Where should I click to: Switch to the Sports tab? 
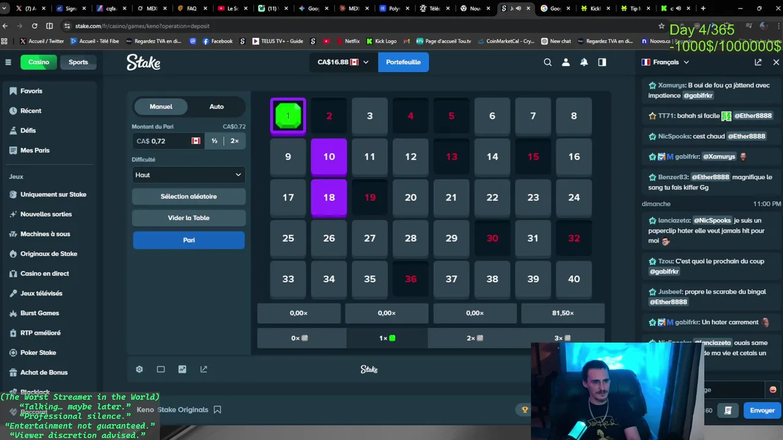[x=78, y=62]
